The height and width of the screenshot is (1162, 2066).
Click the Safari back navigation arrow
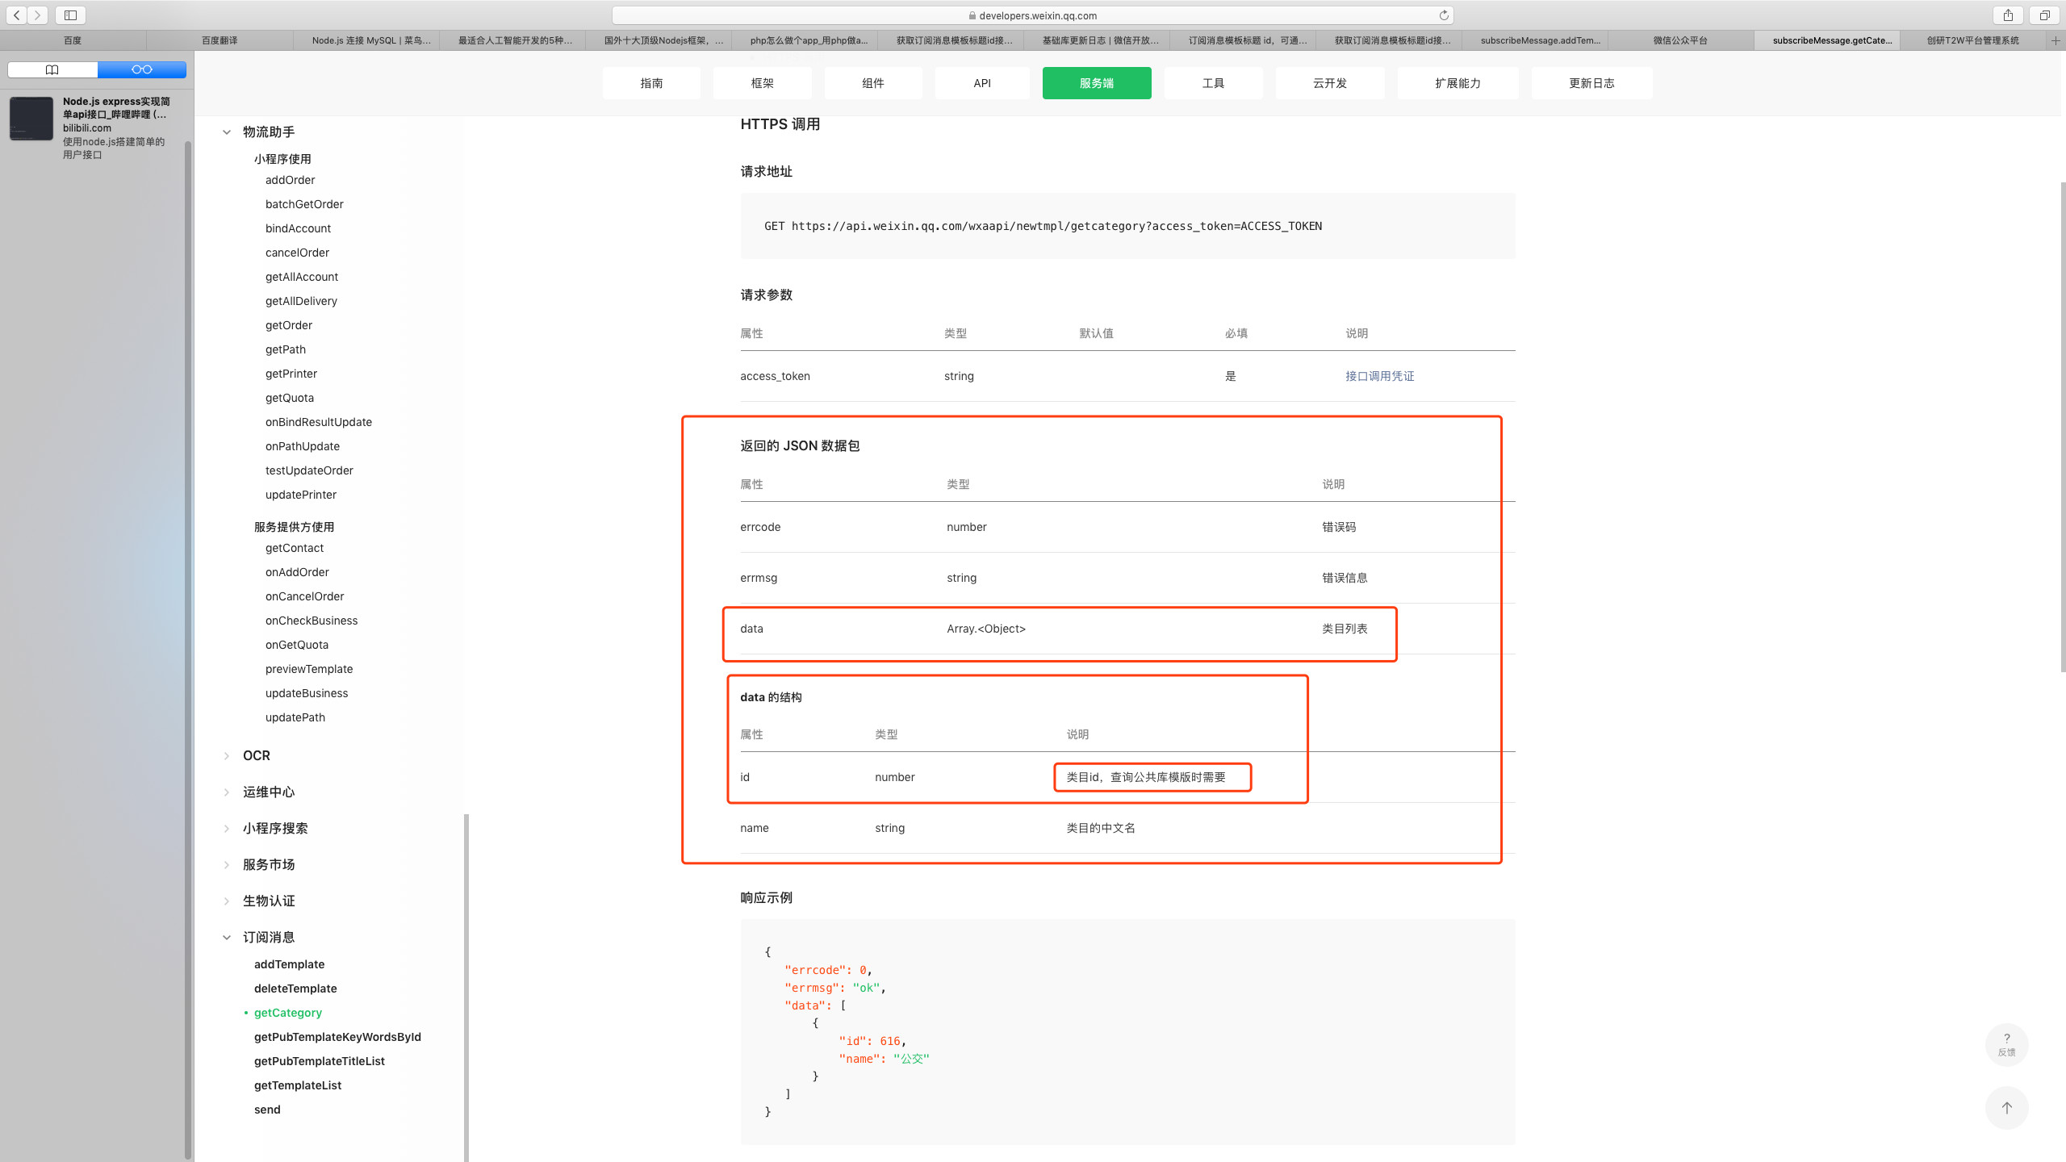16,15
